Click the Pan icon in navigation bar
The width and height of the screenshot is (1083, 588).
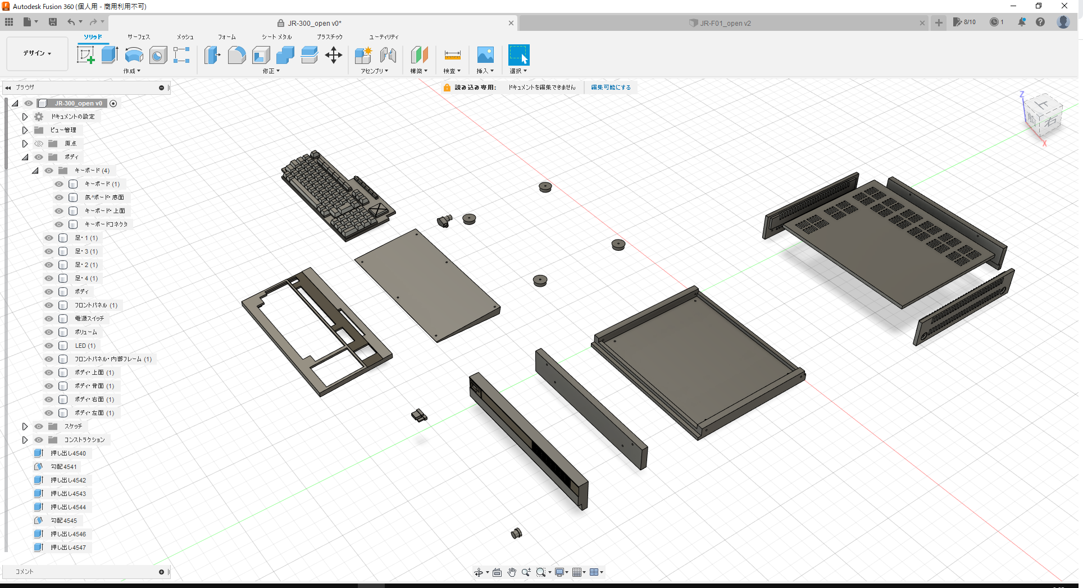point(512,572)
